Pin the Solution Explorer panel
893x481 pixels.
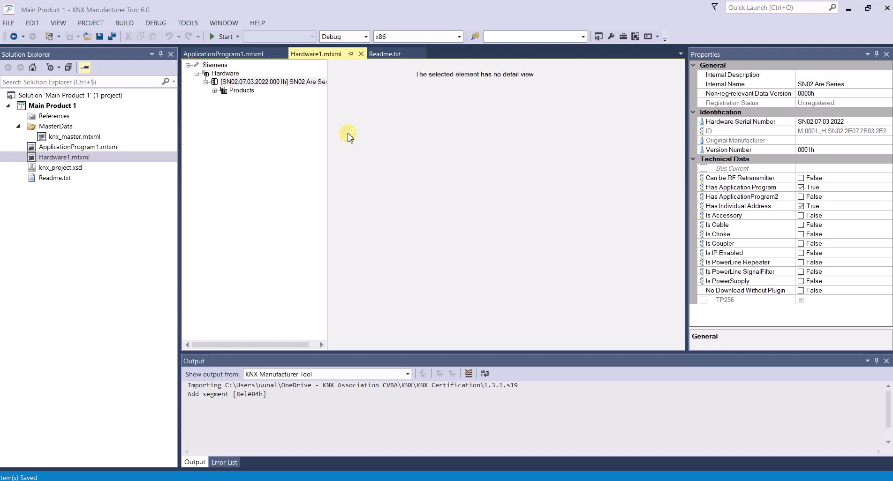click(x=161, y=54)
